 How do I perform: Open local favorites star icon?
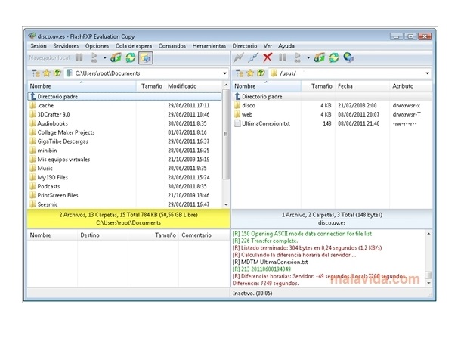[46, 73]
